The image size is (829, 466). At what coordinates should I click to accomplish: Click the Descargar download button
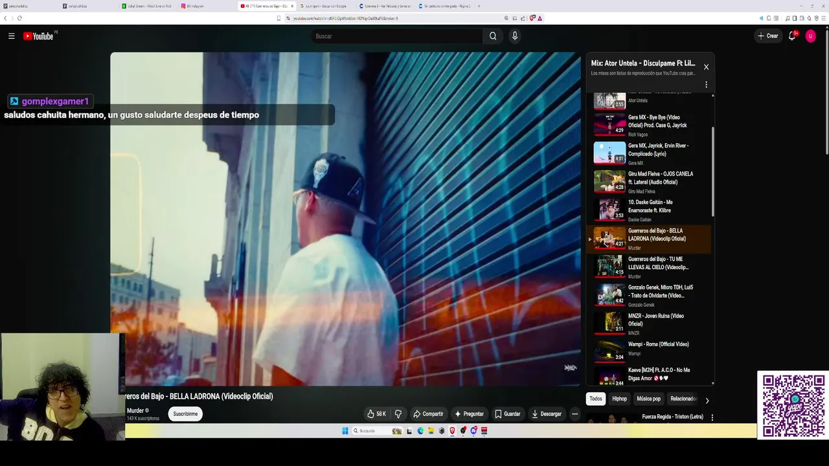pyautogui.click(x=547, y=414)
